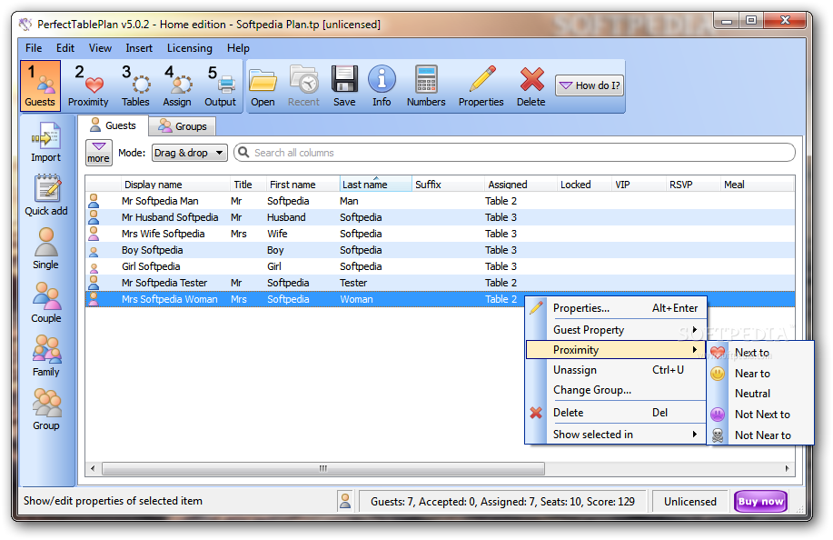Click the Search all columns field
Screen dimensions: 833x540
click(514, 153)
